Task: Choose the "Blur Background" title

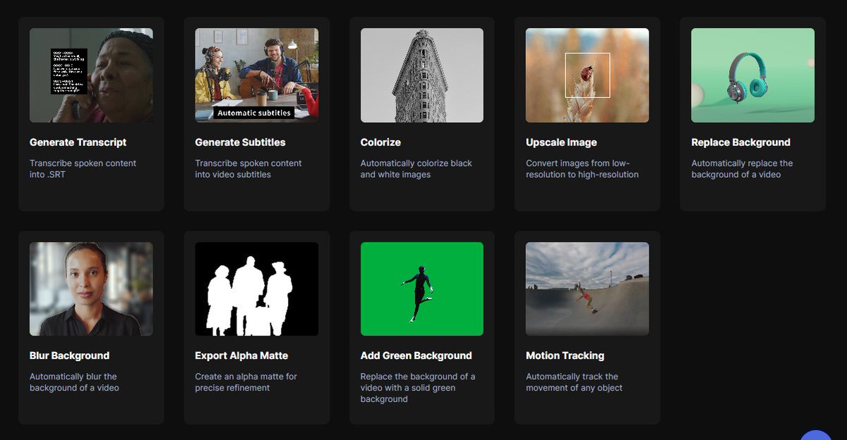Action: pos(69,356)
